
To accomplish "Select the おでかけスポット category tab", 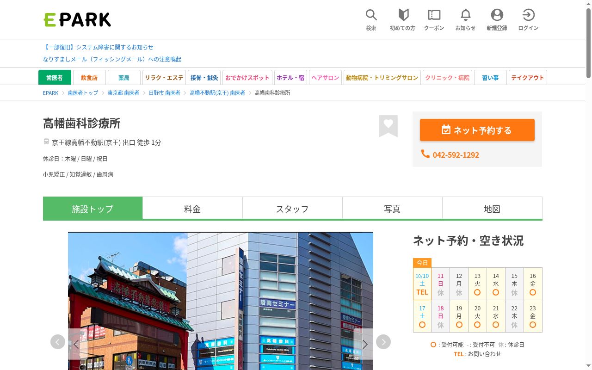I will (247, 78).
